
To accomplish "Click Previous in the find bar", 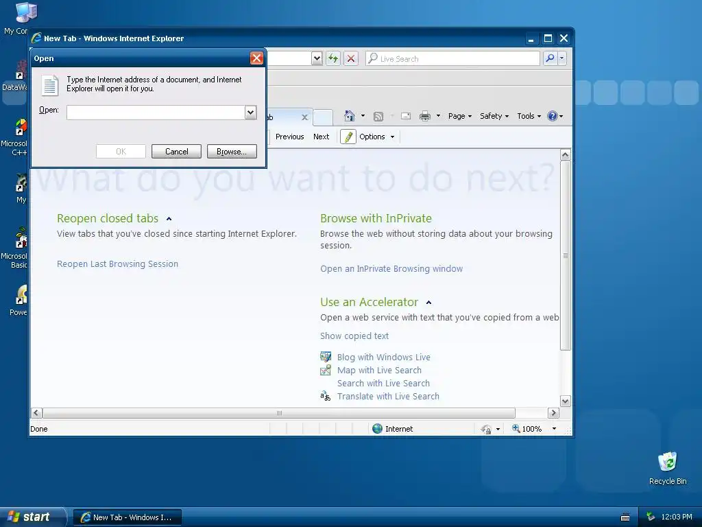I will point(290,137).
